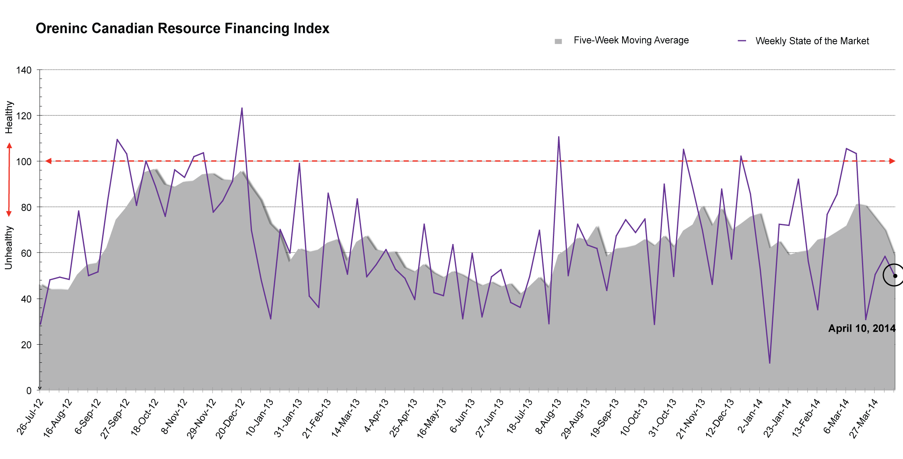The image size is (903, 459).
Task: Click the Unhealthy axis label
Action: tap(9, 248)
